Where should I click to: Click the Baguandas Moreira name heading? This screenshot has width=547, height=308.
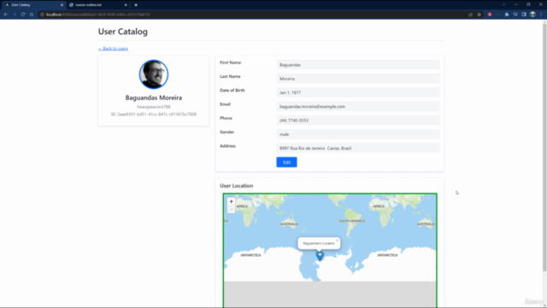click(x=154, y=98)
